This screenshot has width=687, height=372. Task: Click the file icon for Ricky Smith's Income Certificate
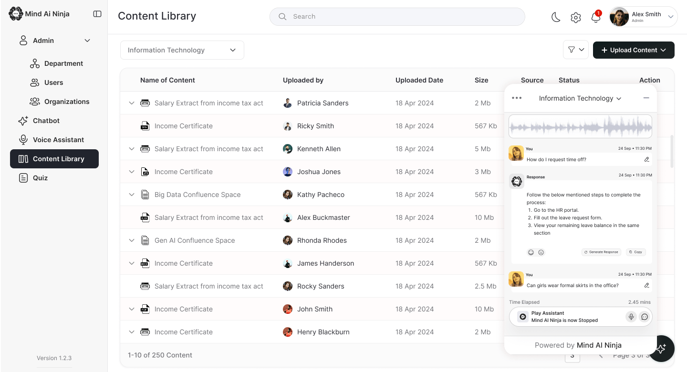145,126
